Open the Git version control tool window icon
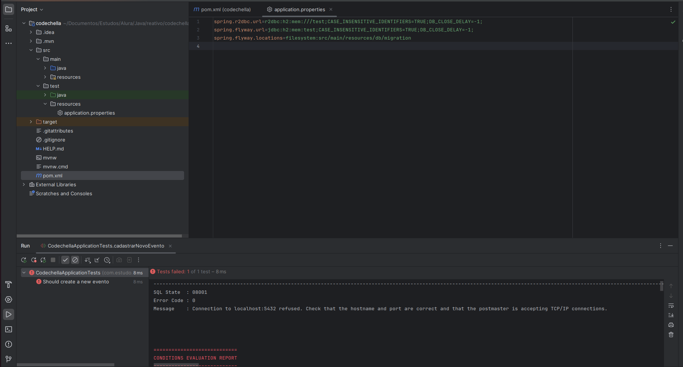683x367 pixels. [9, 359]
